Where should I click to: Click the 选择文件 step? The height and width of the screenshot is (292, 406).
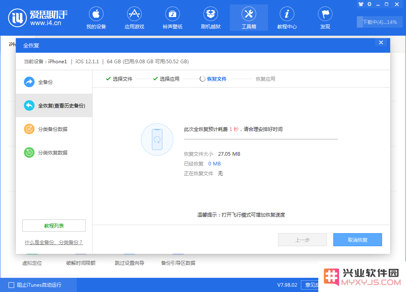pos(119,79)
